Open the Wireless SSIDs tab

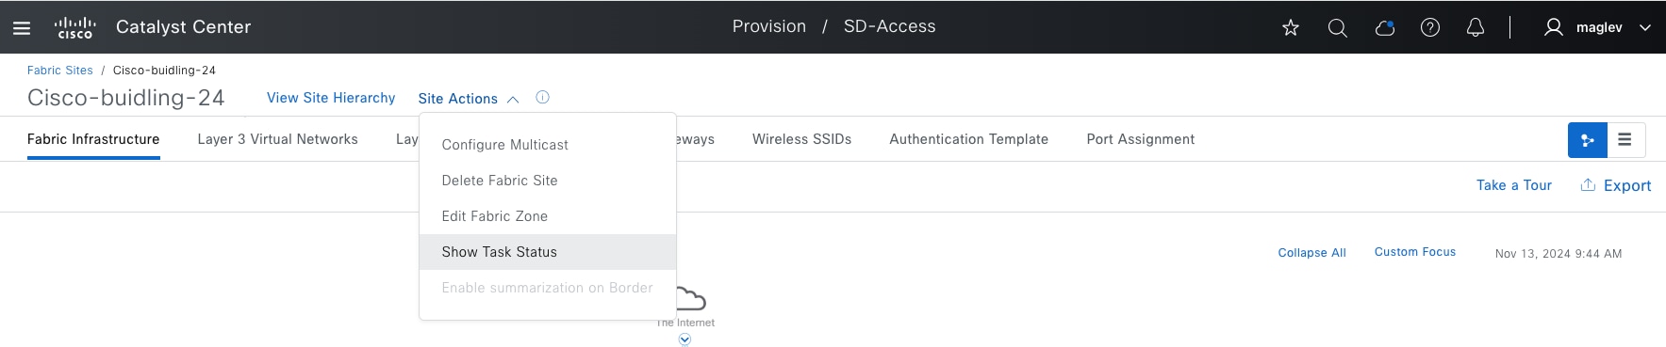click(x=801, y=139)
